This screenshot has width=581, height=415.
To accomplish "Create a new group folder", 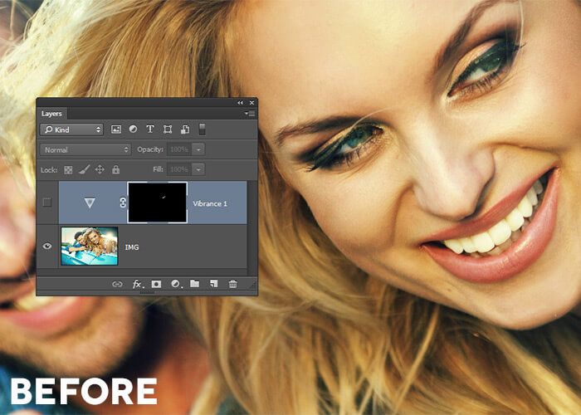I will 194,284.
